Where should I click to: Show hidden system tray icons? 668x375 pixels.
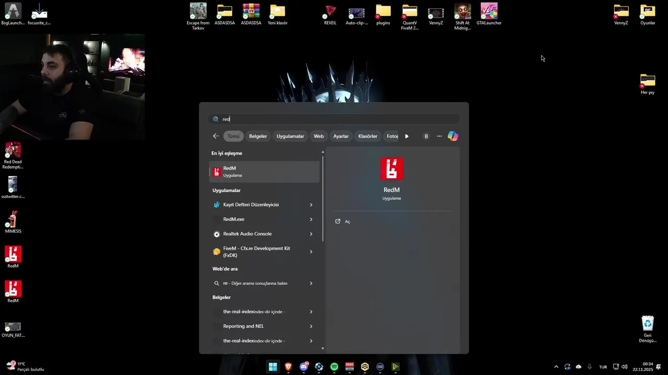tap(556, 367)
